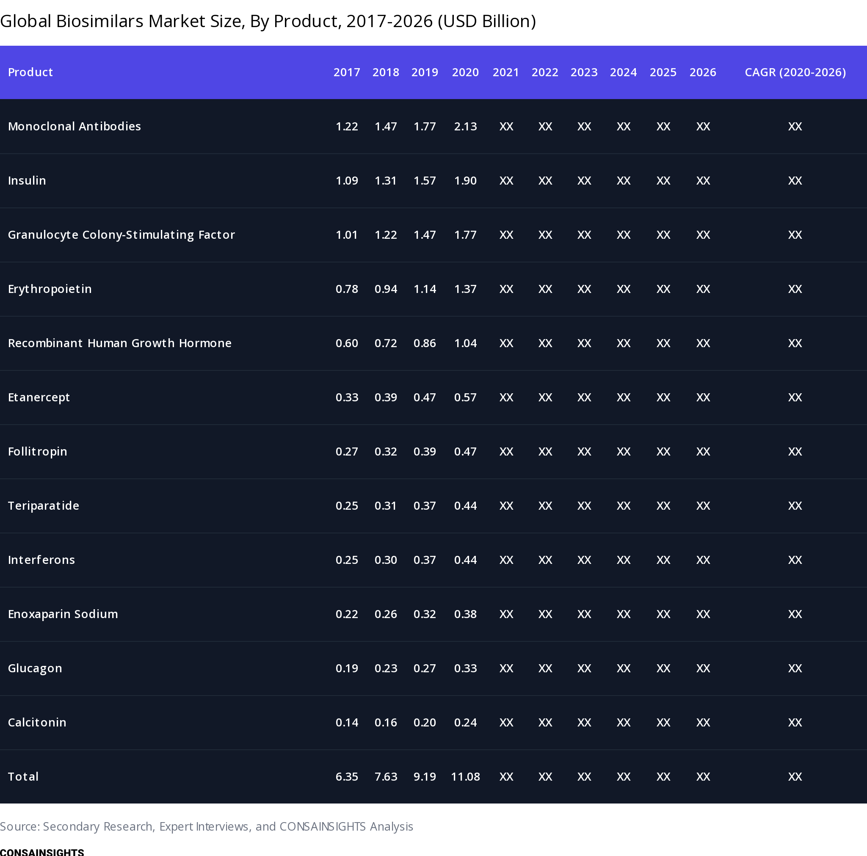Screen dimensions: 867x856
Task: Select the Insulin row label
Action: pos(27,180)
